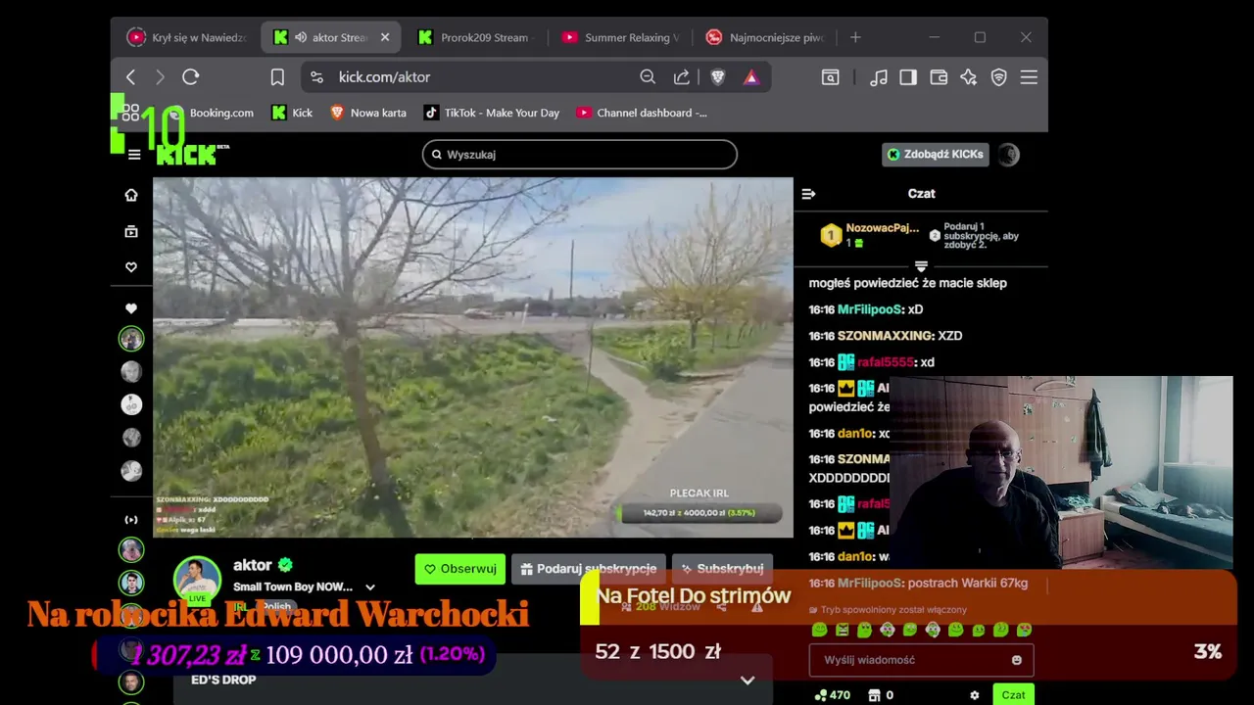
Task: Open a new browser tab
Action: point(855,37)
